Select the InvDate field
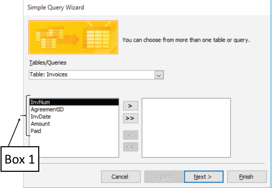The image size is (277, 188). (74, 116)
